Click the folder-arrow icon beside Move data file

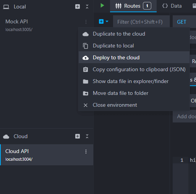pos(86,93)
